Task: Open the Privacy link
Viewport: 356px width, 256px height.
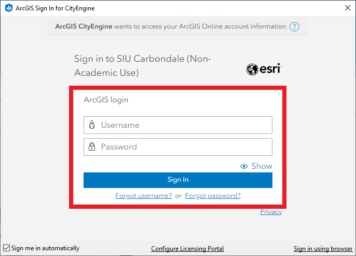Action: [271, 212]
